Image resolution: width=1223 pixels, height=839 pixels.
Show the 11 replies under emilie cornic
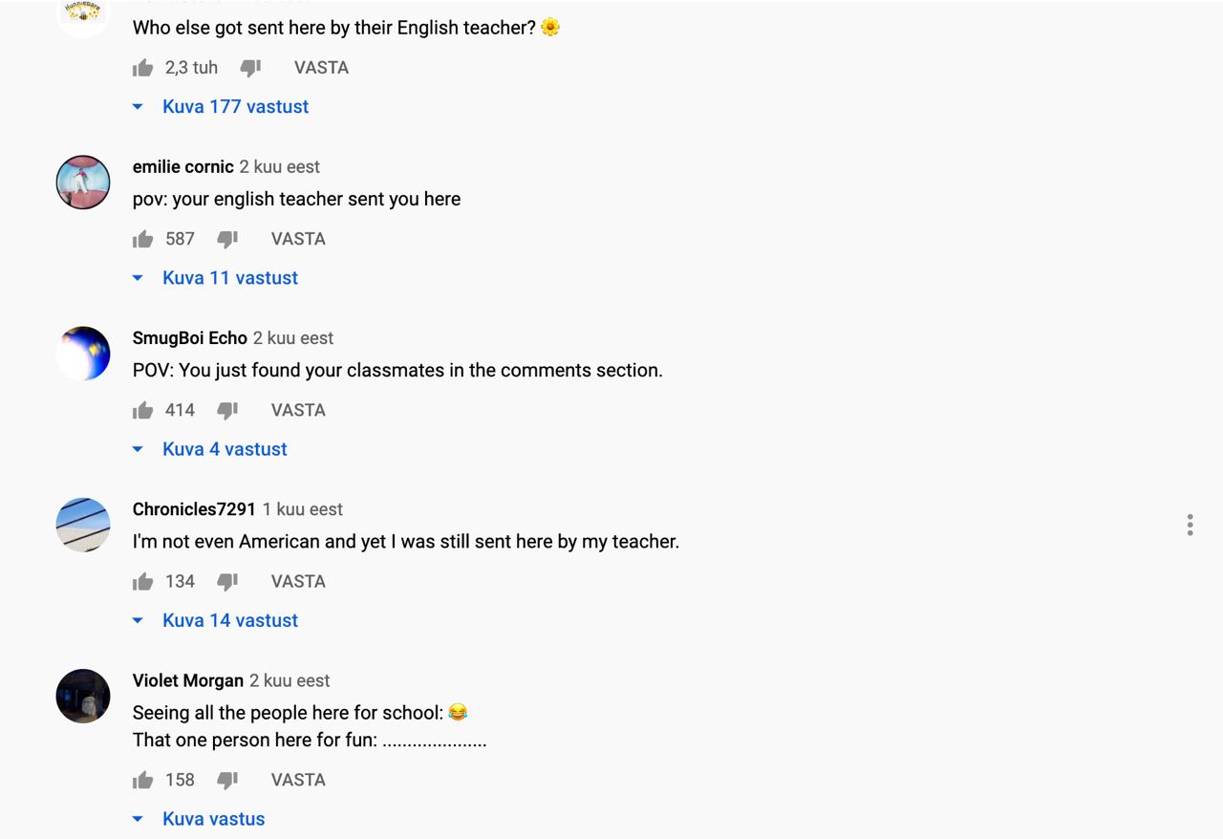click(229, 278)
